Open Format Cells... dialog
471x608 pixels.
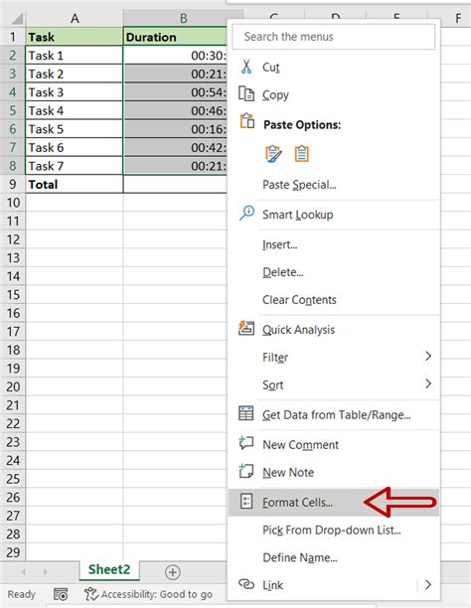pos(334,502)
